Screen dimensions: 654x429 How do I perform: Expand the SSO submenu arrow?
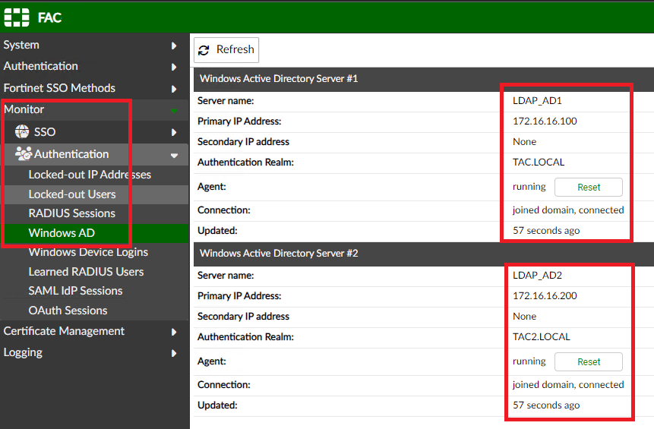174,132
